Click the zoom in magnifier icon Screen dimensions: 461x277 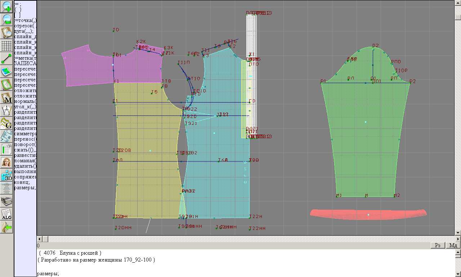(x=6, y=6)
